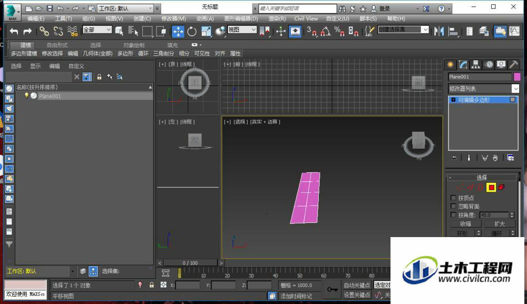Click the Undo arrow in main toolbar
Image resolution: width=527 pixels, height=304 pixels.
point(14,31)
